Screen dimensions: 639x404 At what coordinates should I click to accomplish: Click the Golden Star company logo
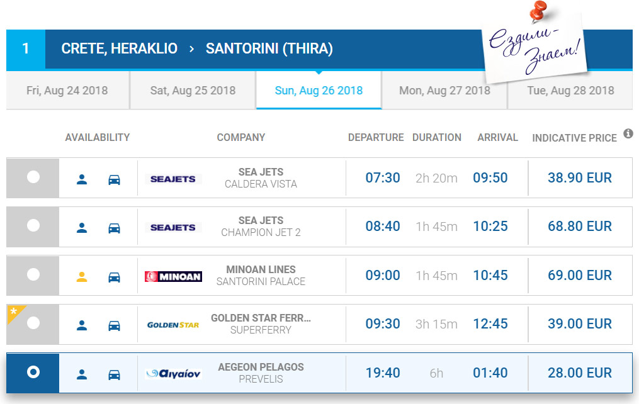(x=172, y=325)
